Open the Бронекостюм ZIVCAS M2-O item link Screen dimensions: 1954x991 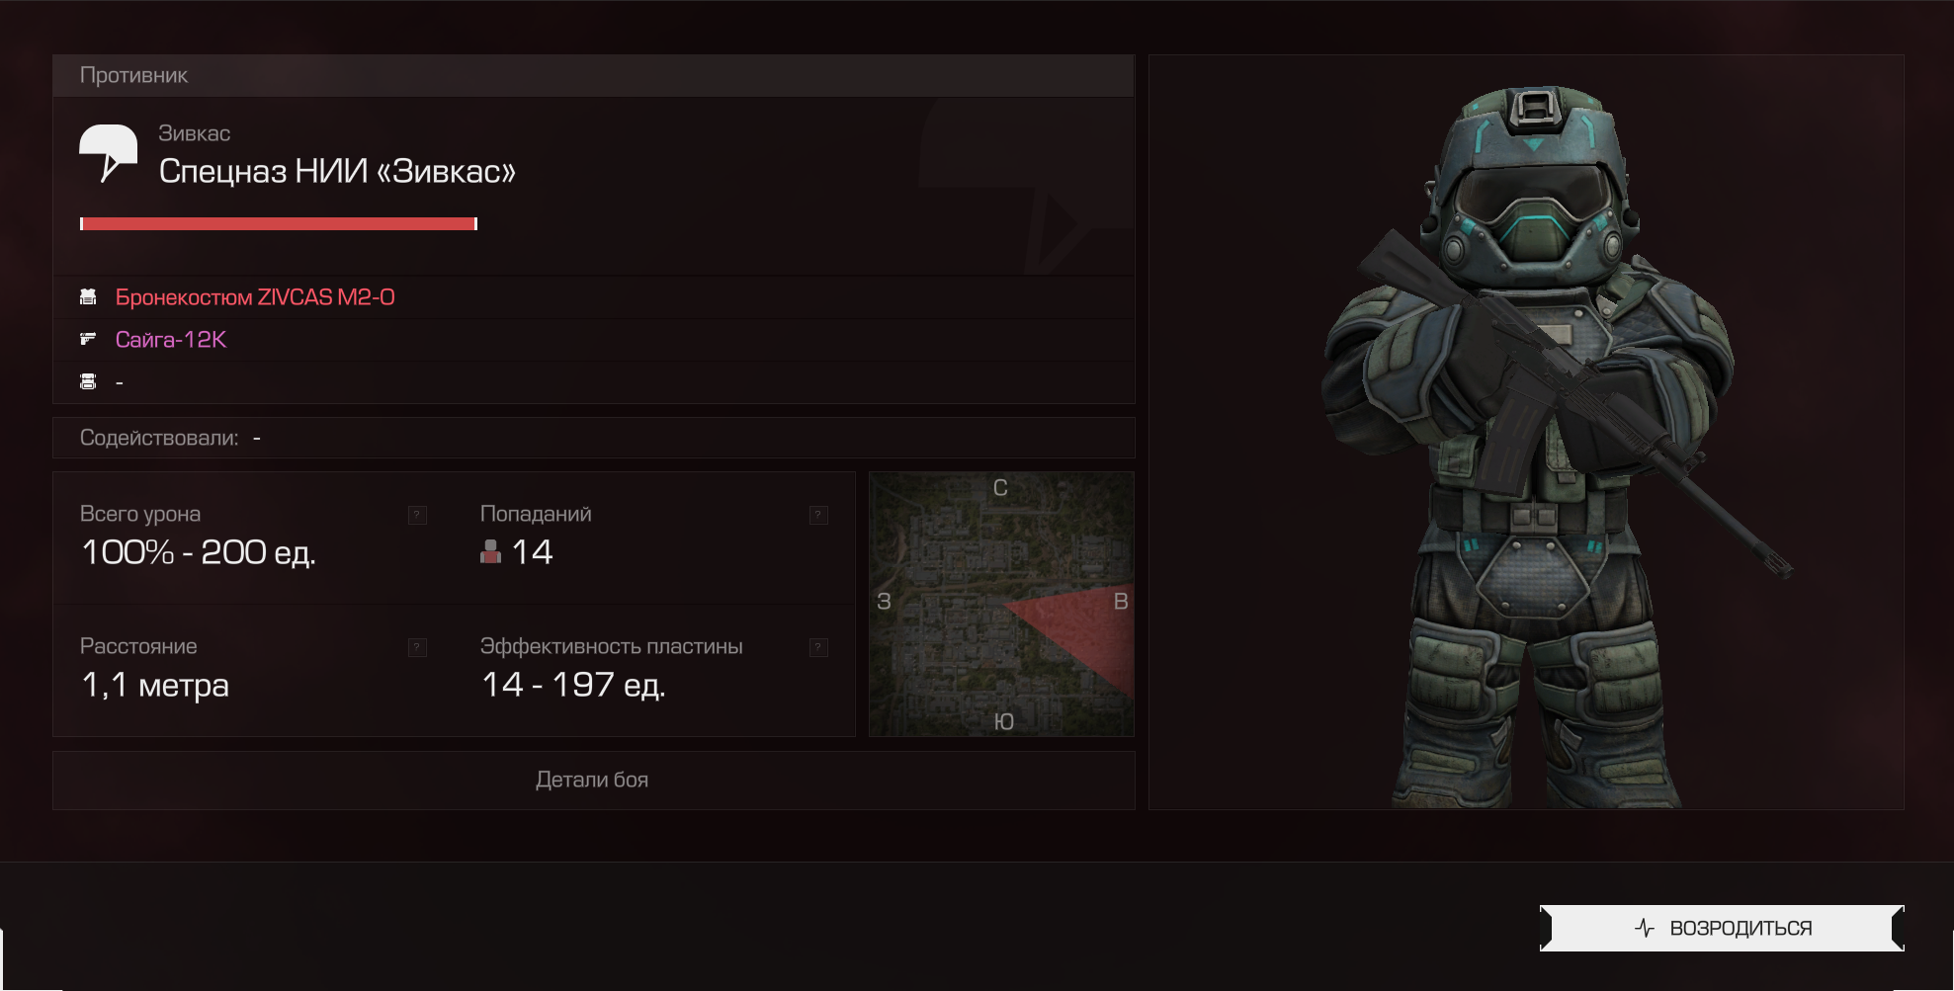pyautogui.click(x=255, y=297)
